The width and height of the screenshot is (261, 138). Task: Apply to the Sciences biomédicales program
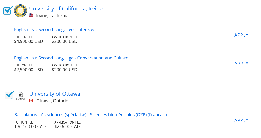click(x=241, y=120)
